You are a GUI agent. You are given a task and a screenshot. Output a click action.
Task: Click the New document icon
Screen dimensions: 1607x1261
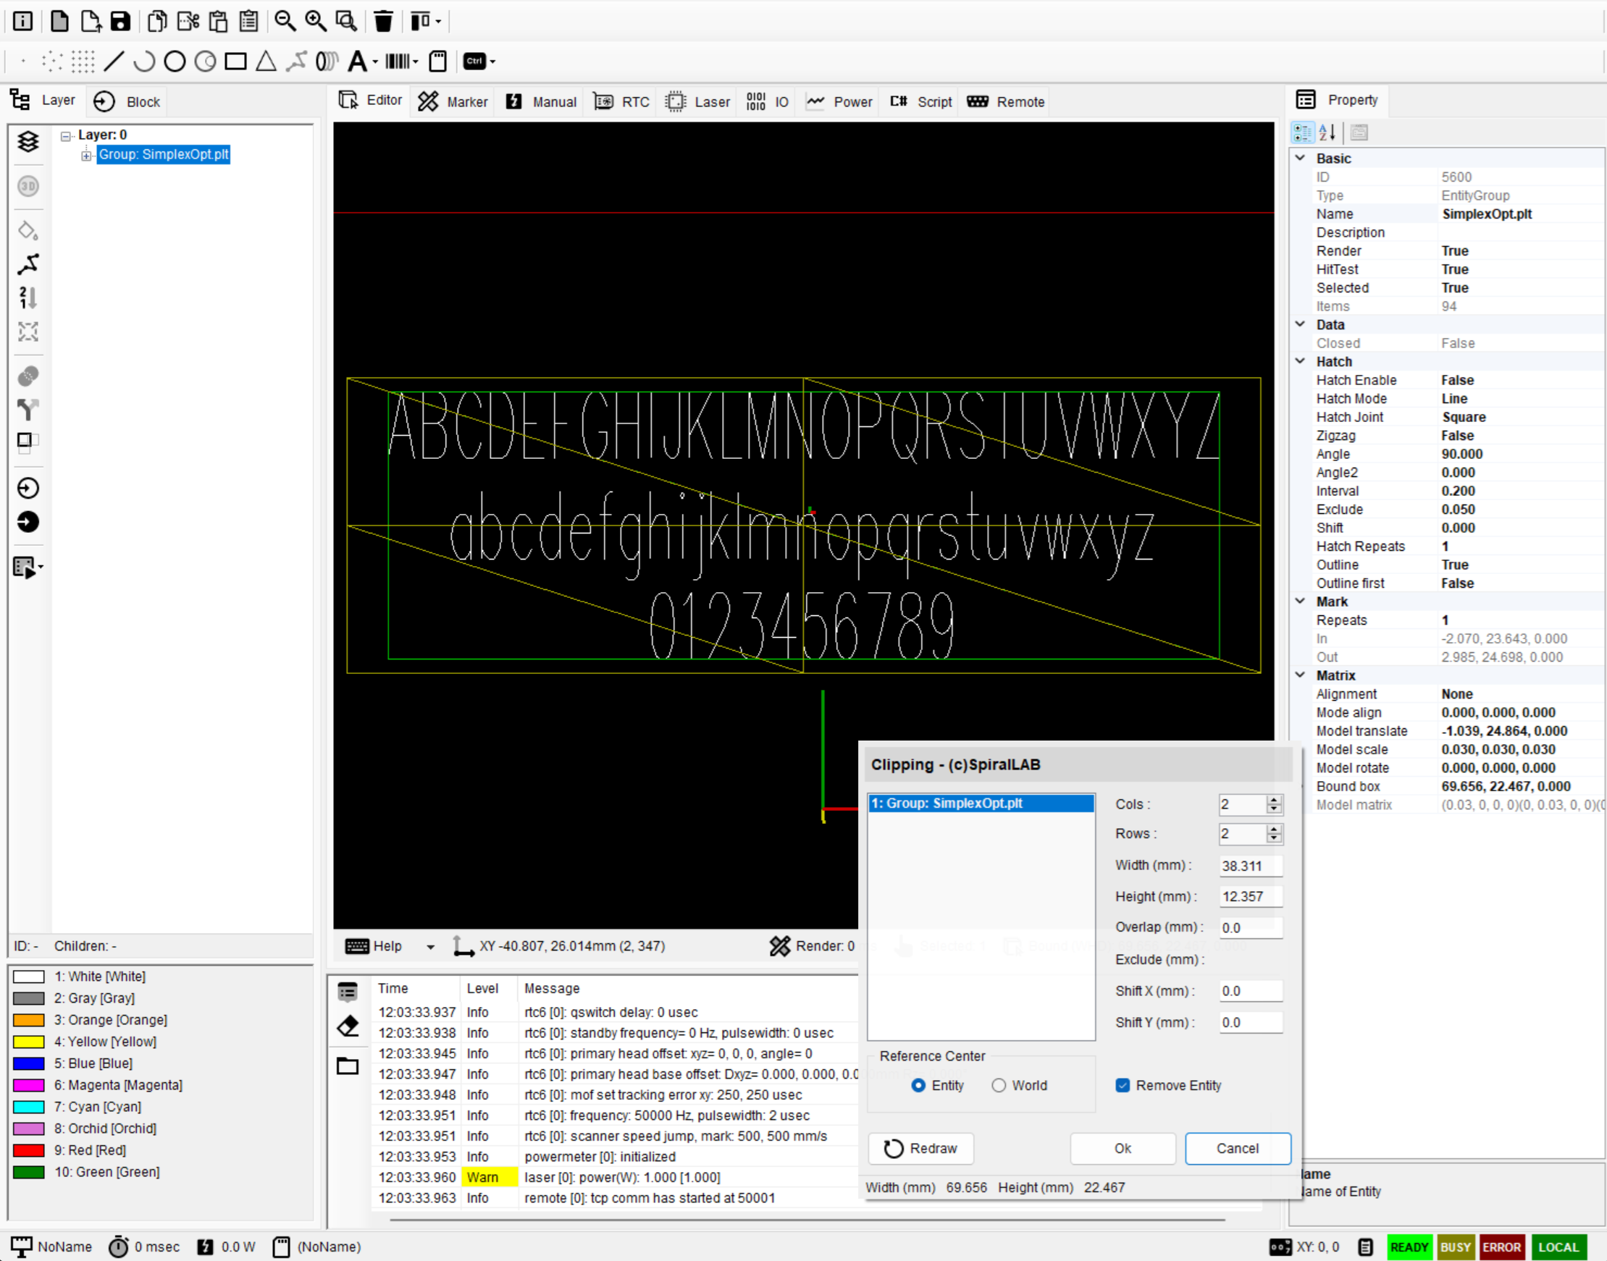[59, 21]
